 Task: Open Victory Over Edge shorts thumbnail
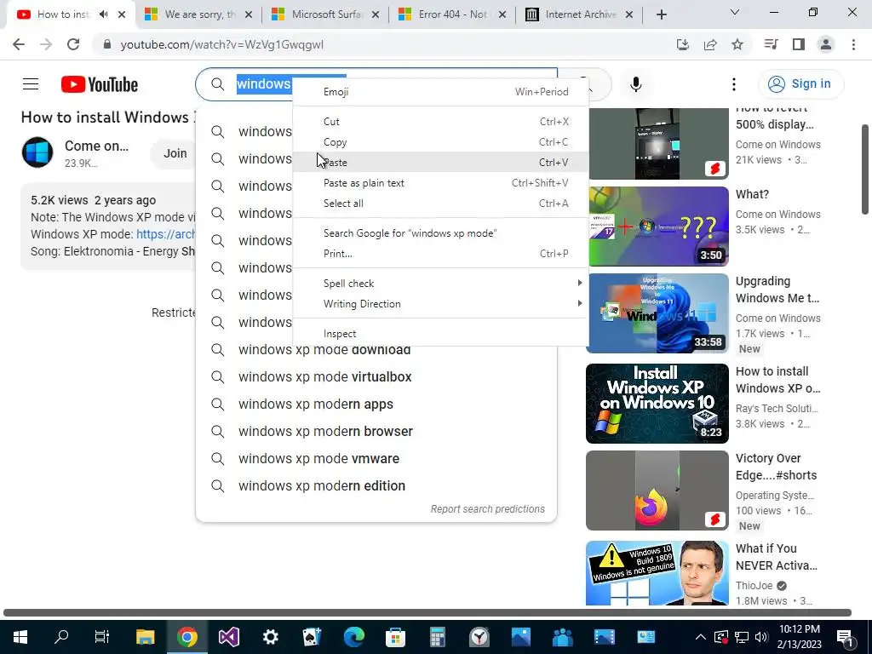[x=657, y=490]
